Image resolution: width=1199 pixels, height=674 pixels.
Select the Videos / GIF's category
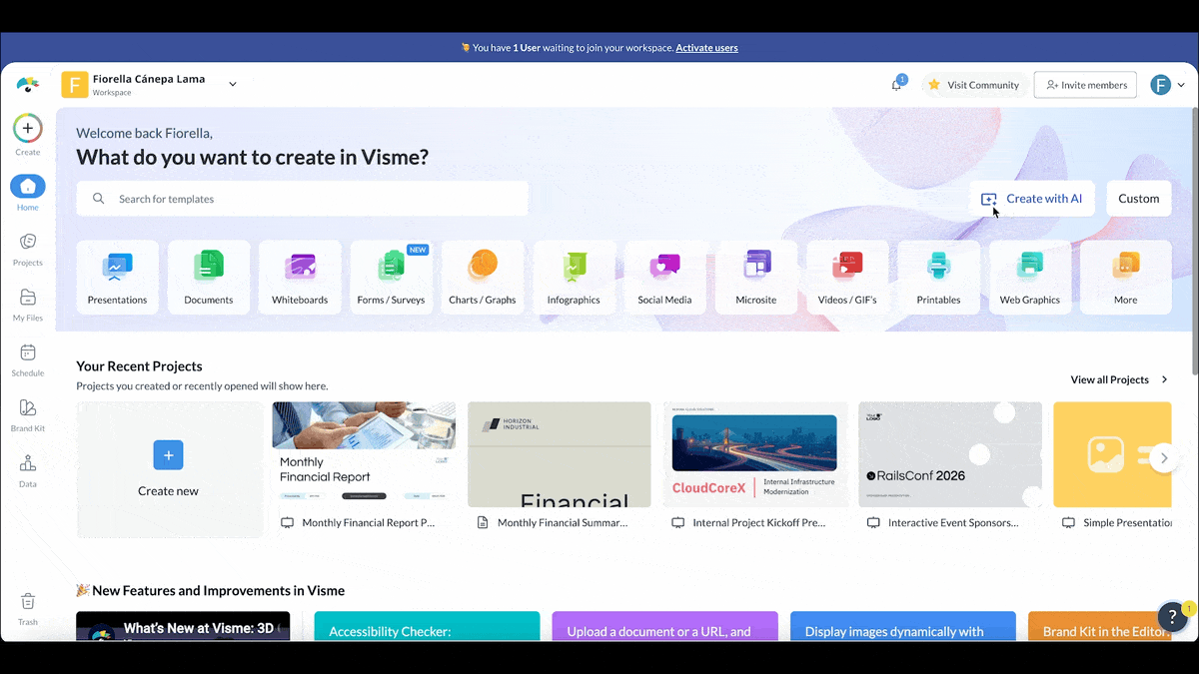click(x=847, y=278)
